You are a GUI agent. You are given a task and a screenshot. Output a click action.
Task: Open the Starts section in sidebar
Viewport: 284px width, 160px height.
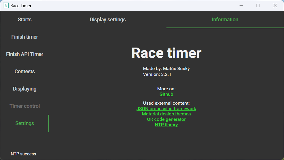(x=25, y=20)
